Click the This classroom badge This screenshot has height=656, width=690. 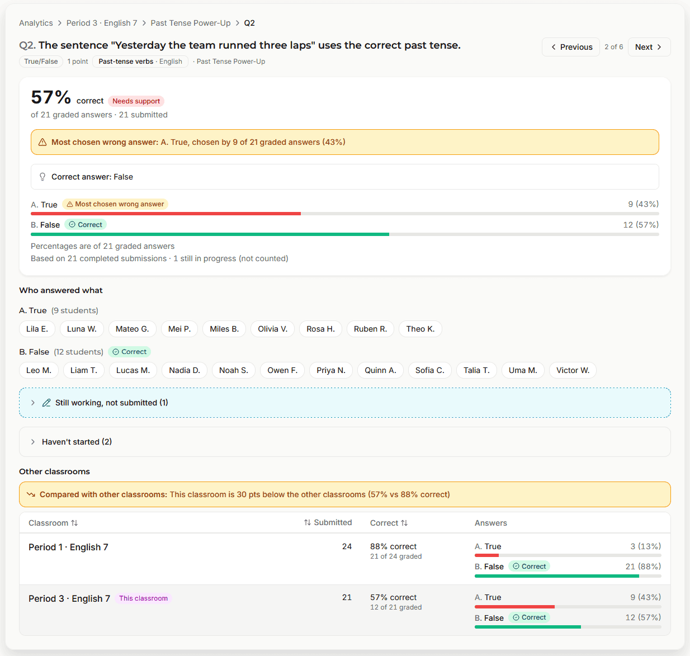point(143,598)
